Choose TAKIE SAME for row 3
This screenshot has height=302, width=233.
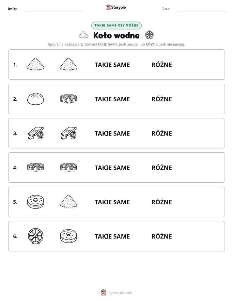(112, 133)
